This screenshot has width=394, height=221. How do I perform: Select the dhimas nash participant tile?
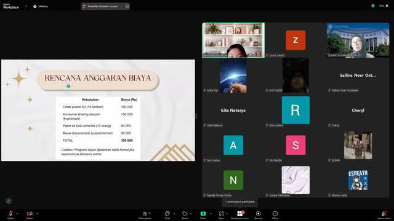click(x=358, y=180)
